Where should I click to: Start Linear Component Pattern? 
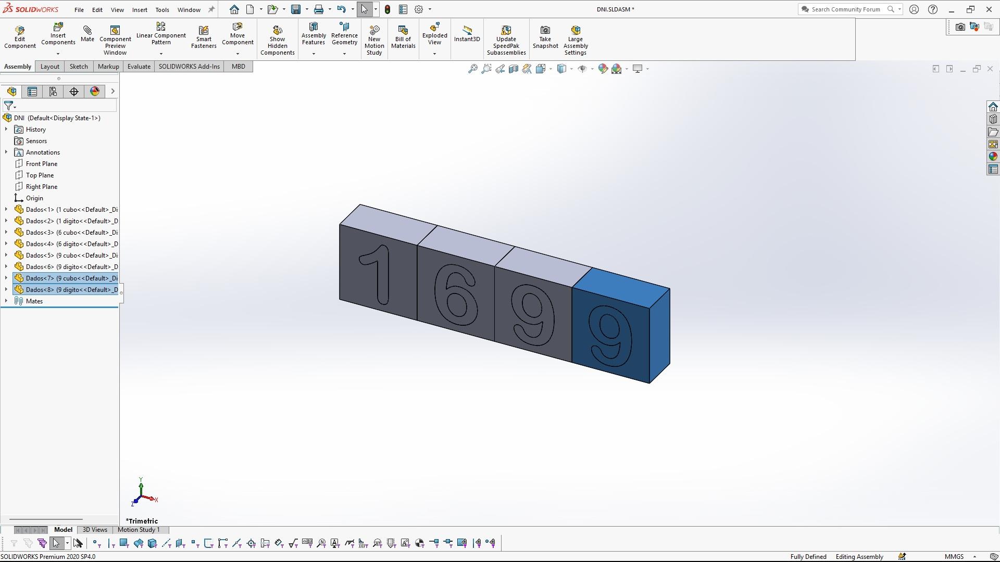(x=161, y=34)
